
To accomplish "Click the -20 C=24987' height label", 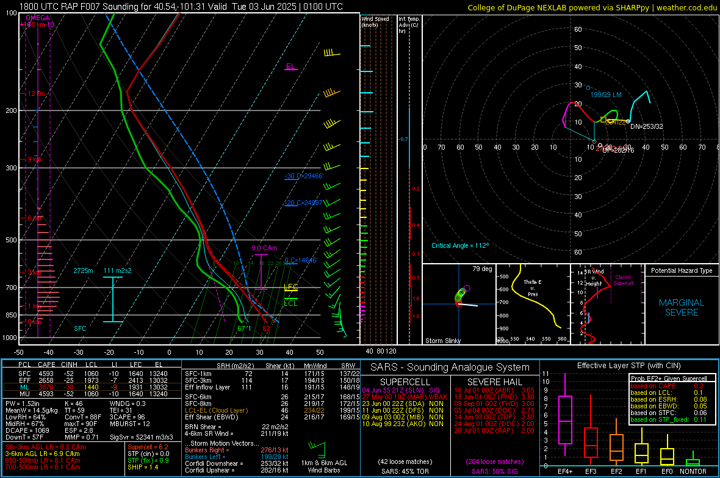I will click(304, 203).
